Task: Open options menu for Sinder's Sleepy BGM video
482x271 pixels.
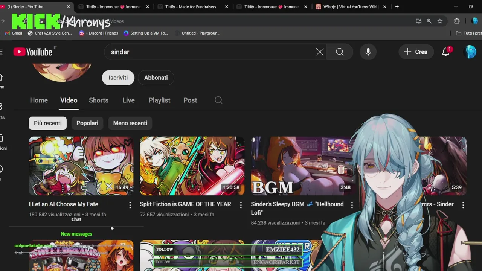Action: 352,205
